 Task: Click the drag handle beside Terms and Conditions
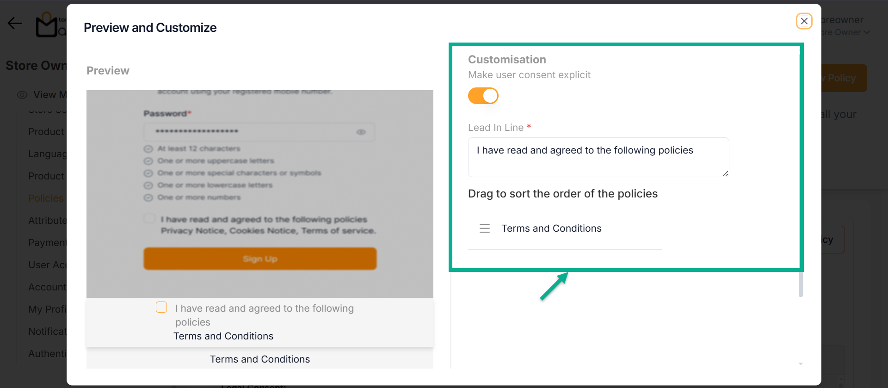tap(484, 228)
